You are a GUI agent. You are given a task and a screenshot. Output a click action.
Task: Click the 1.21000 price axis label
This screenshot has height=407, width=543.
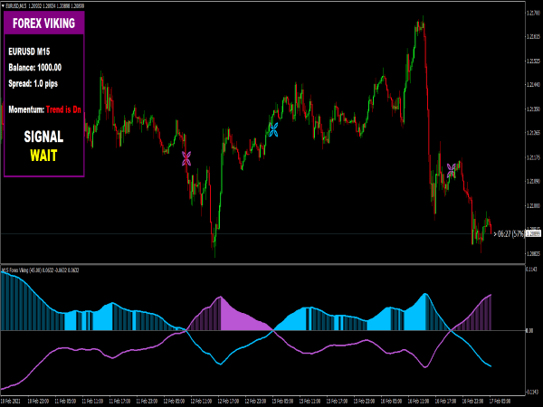pos(533,206)
